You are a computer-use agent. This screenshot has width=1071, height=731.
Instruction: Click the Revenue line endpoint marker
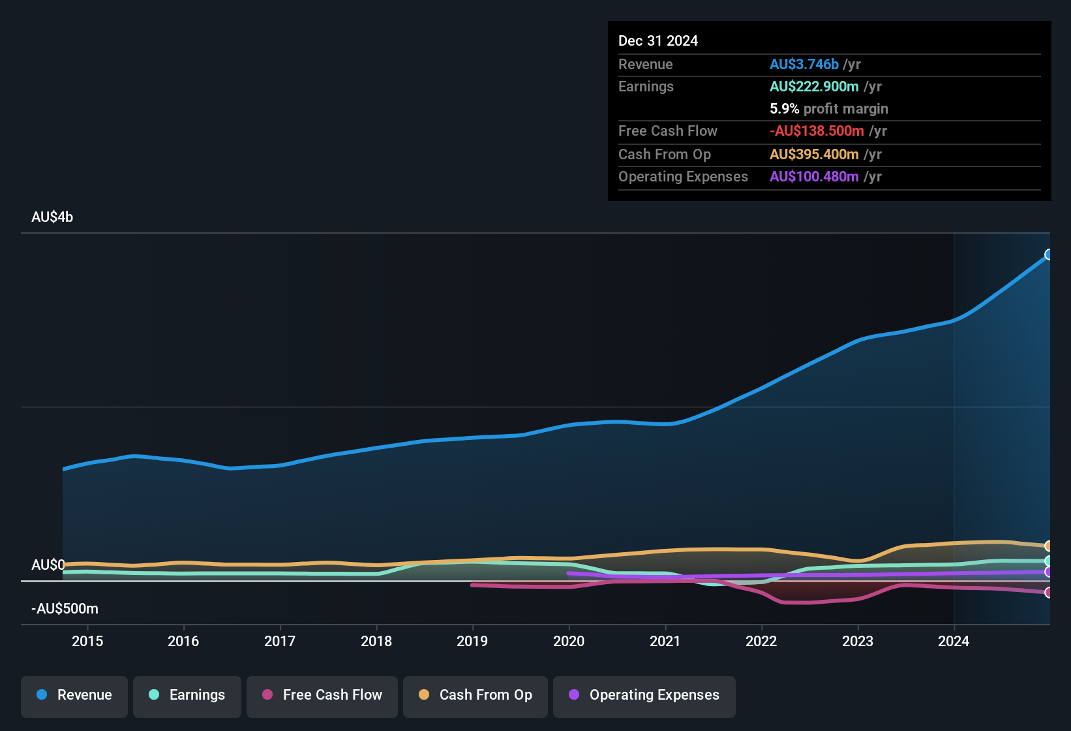(x=1049, y=255)
